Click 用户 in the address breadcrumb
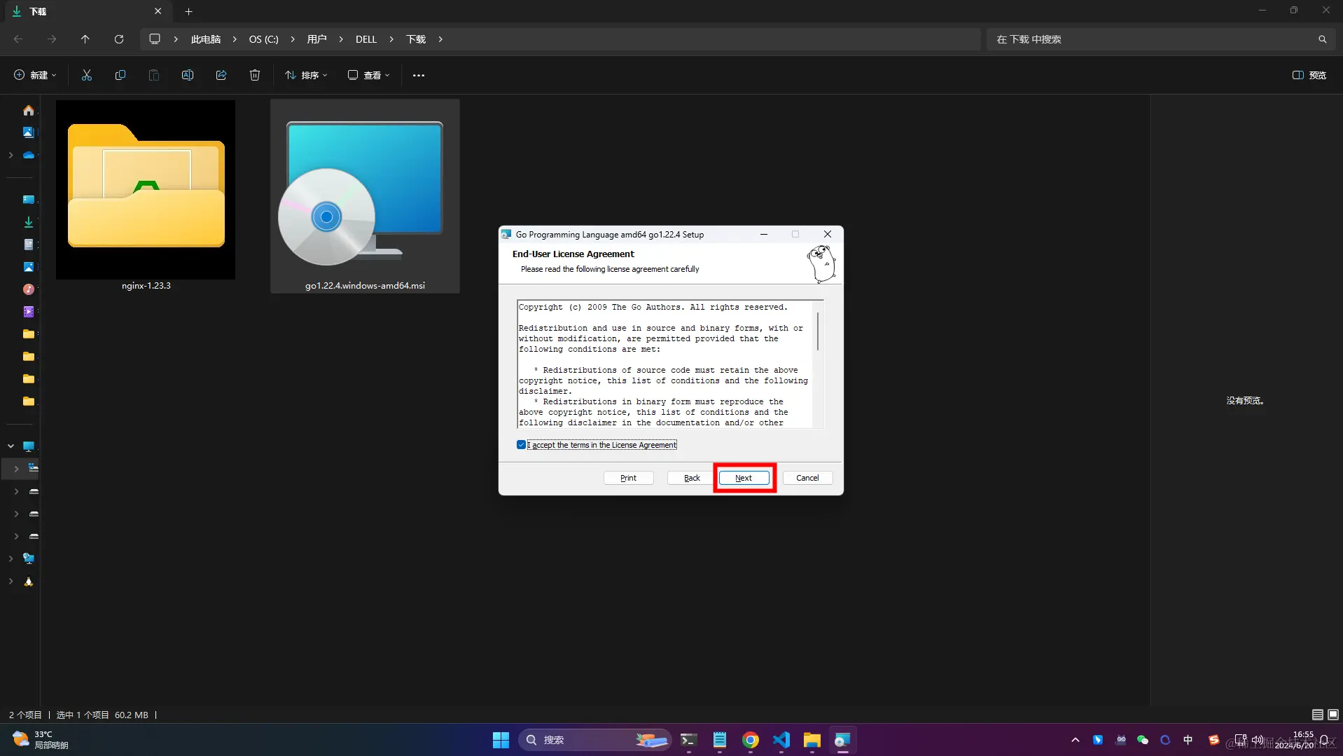Image resolution: width=1343 pixels, height=756 pixels. (x=316, y=39)
